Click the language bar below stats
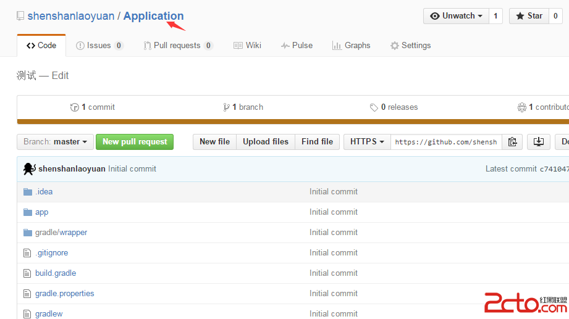 click(293, 122)
